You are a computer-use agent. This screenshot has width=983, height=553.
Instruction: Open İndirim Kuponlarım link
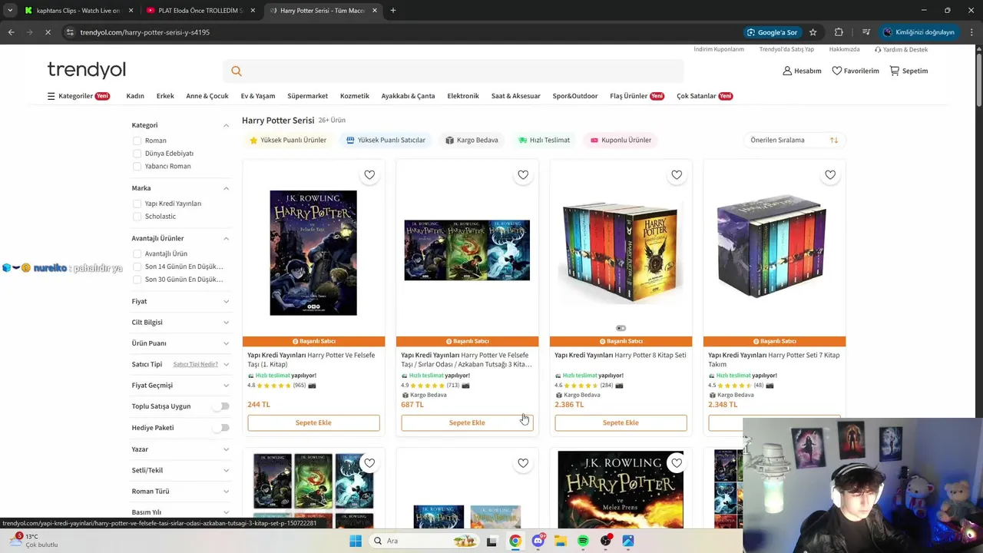point(719,49)
